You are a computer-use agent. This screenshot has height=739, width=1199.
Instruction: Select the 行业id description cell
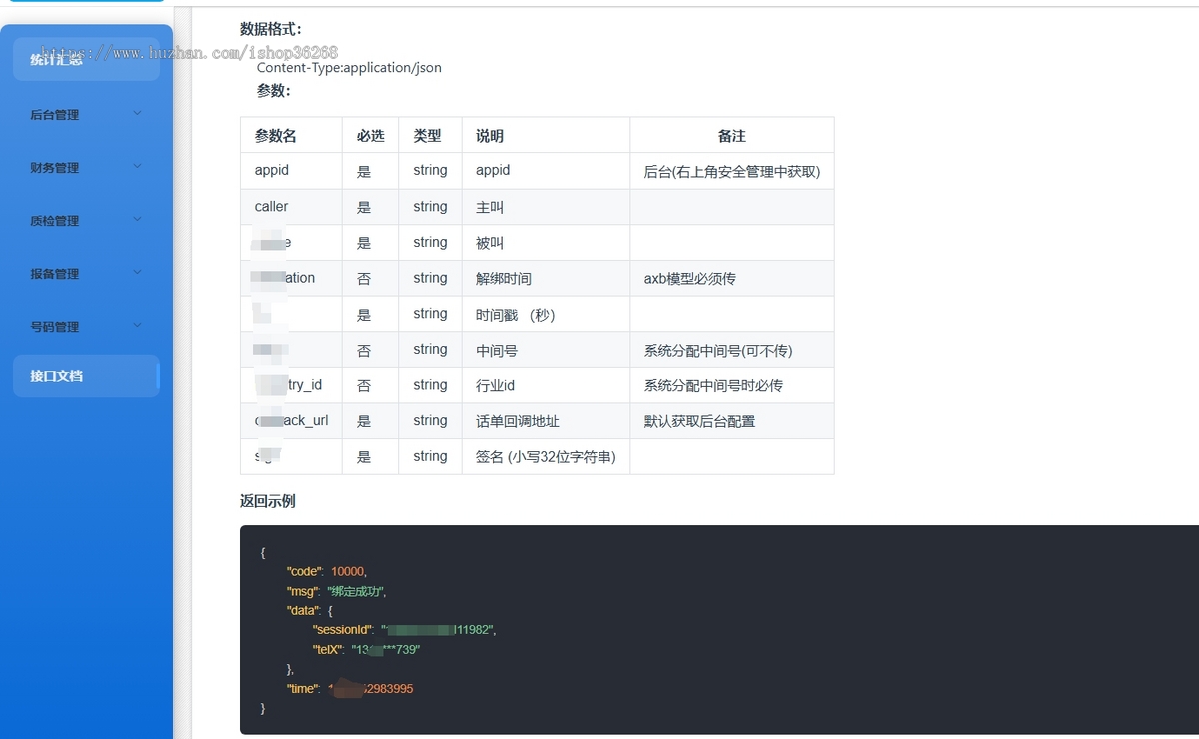(x=546, y=385)
